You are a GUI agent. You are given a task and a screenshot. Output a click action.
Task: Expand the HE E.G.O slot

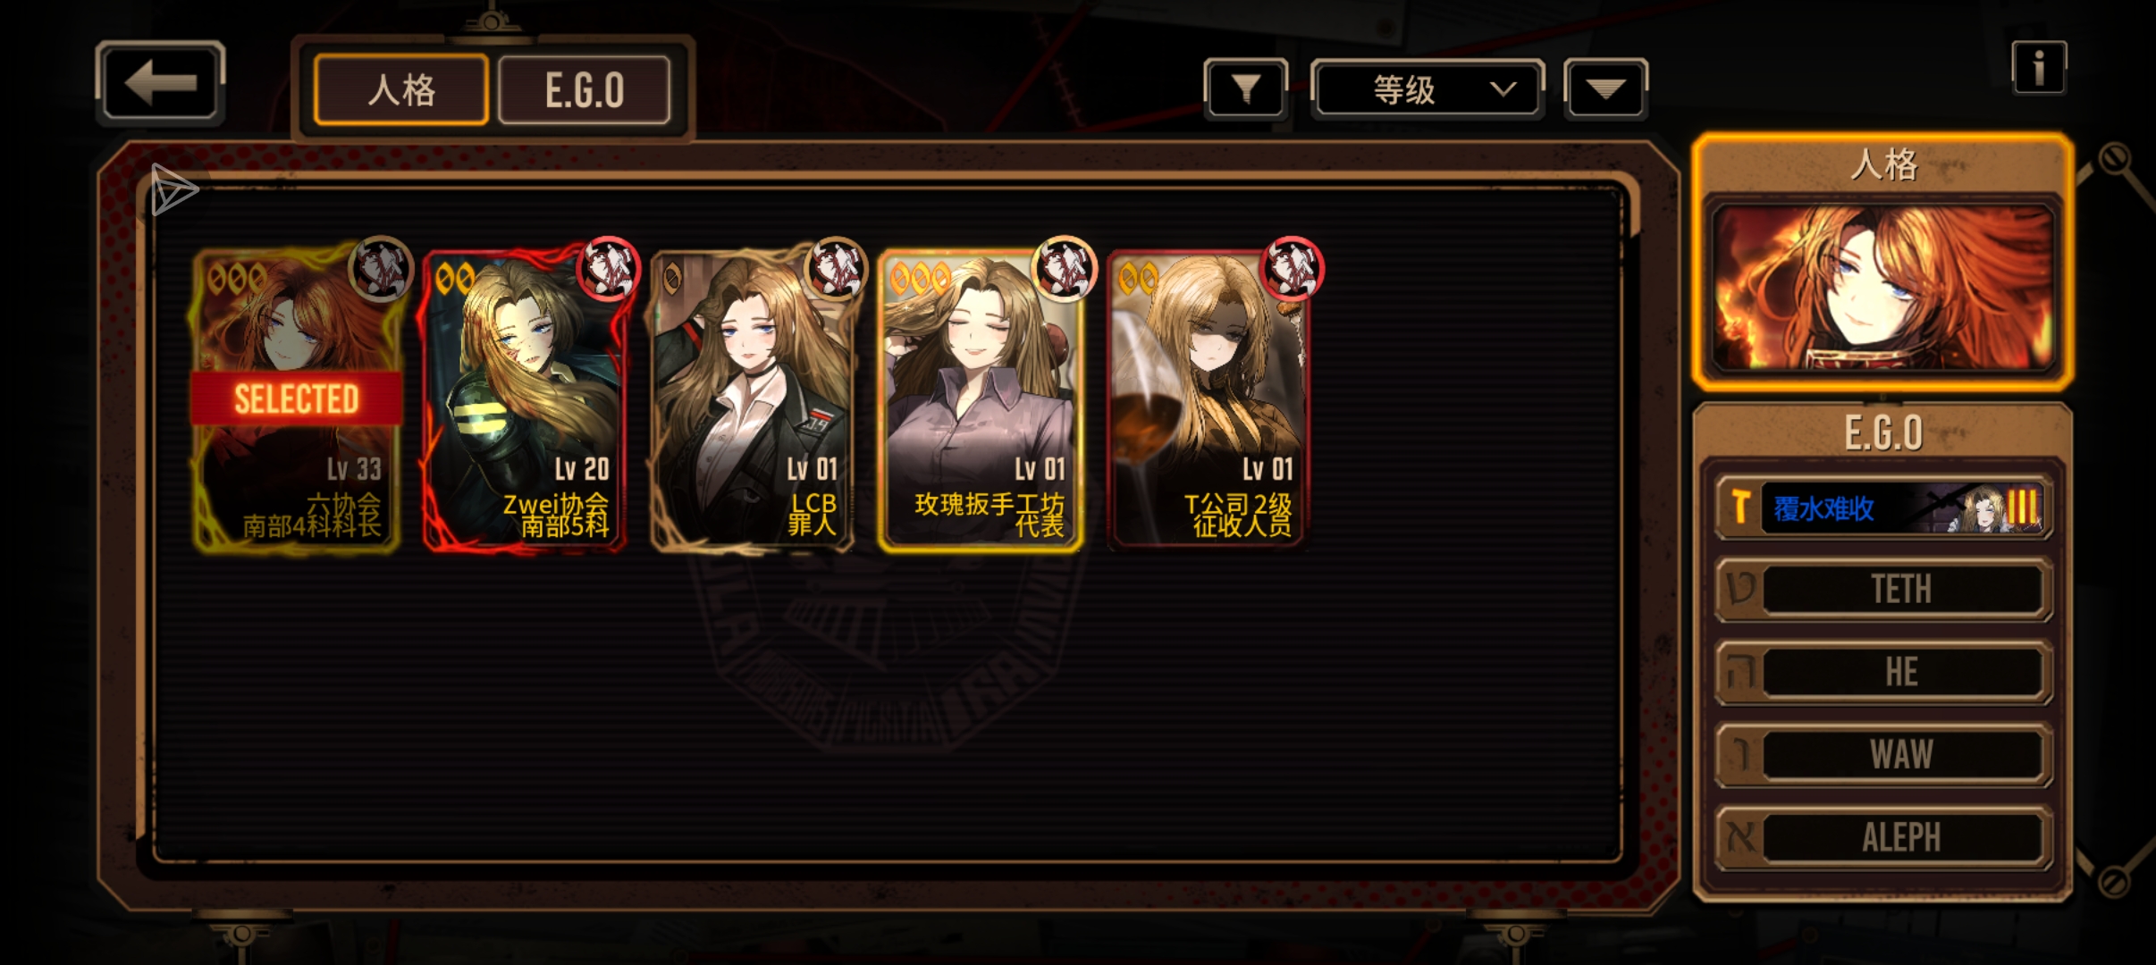pyautogui.click(x=1883, y=672)
